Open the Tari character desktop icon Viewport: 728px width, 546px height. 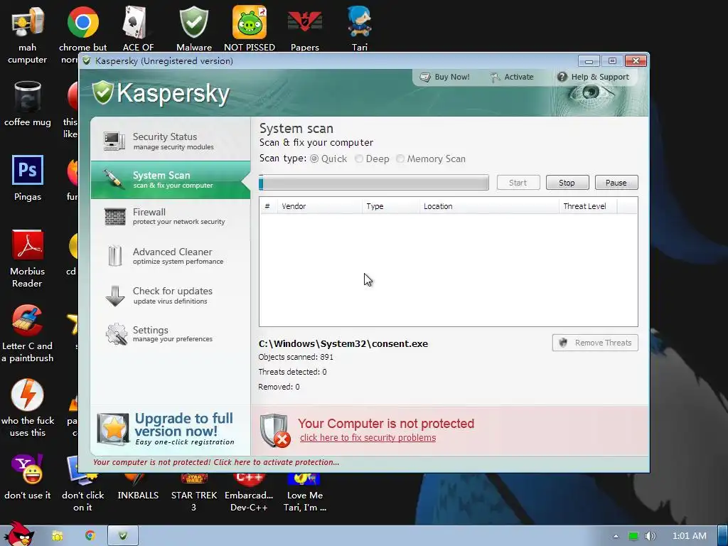[360, 22]
